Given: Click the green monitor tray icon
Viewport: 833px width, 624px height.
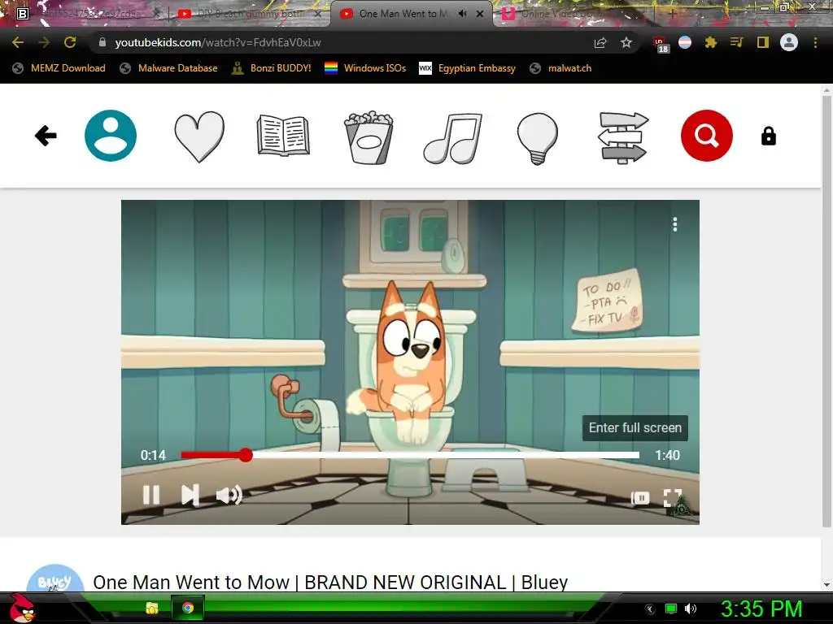Looking at the screenshot, I should [x=671, y=609].
